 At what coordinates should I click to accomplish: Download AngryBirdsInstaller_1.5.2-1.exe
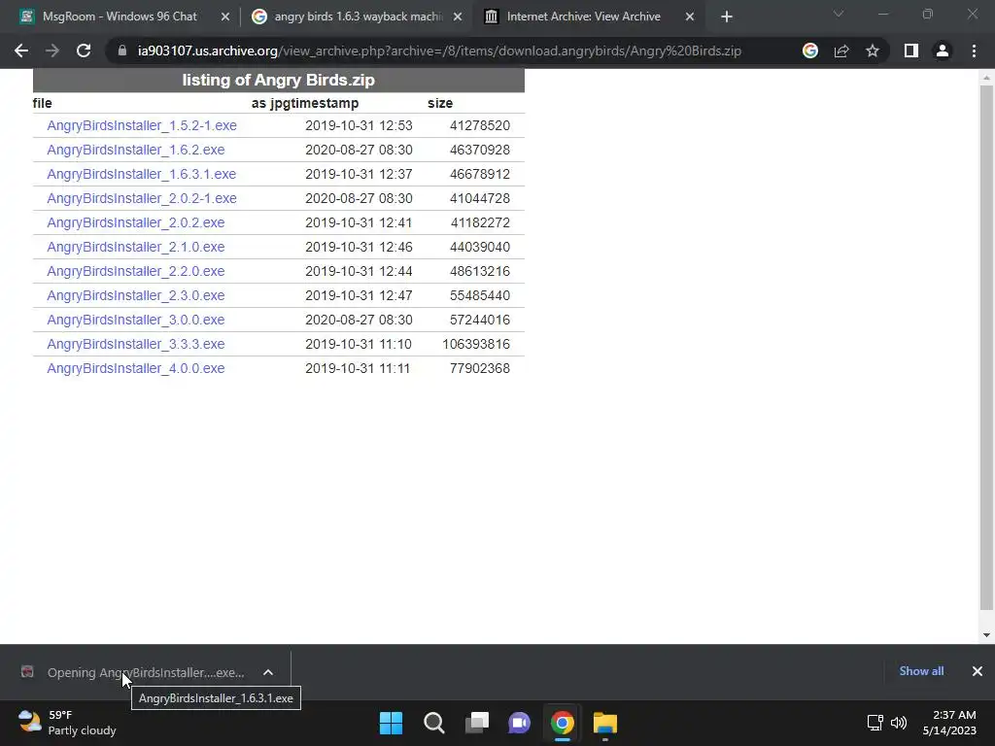pyautogui.click(x=142, y=125)
